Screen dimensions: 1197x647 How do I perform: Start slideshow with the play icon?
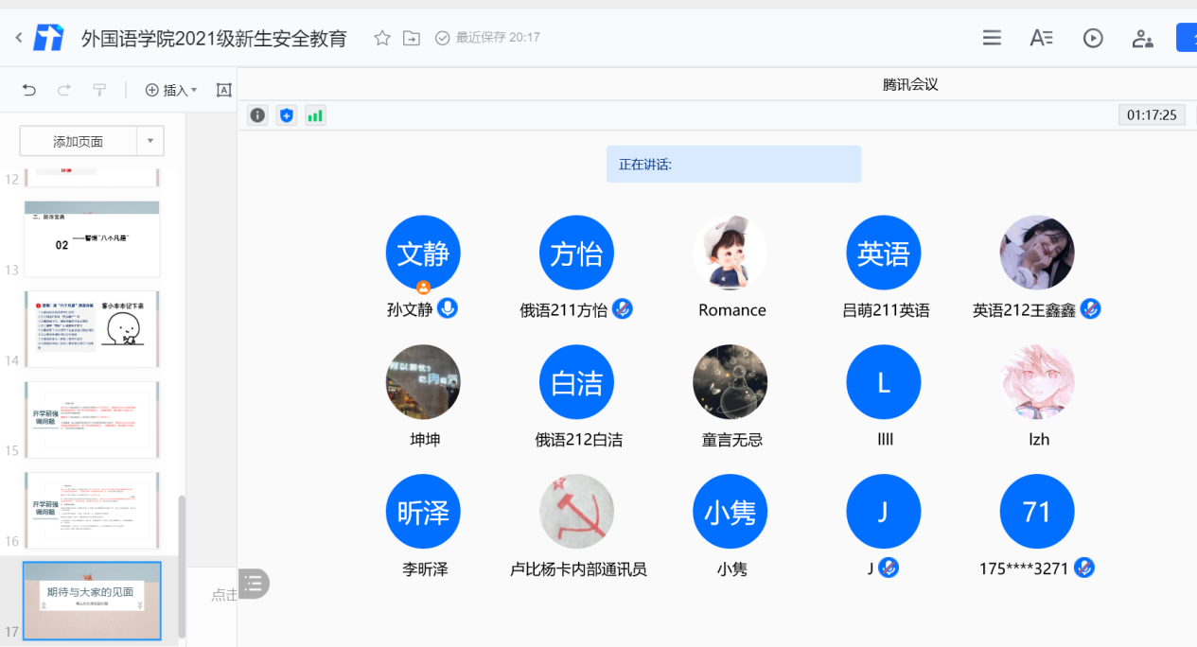pyautogui.click(x=1093, y=38)
